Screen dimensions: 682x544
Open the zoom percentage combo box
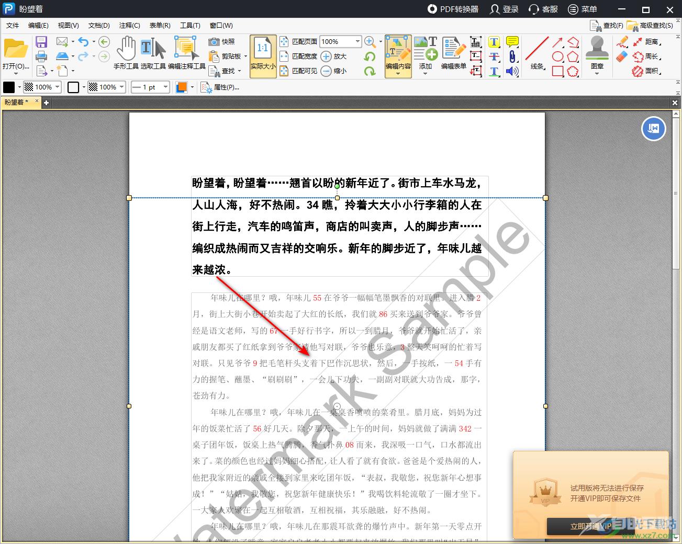click(x=340, y=41)
